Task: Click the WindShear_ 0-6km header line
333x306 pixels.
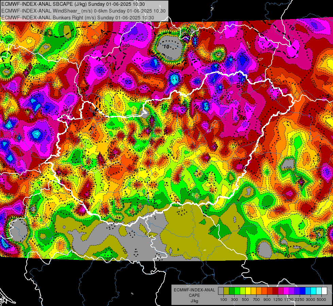Action: pyautogui.click(x=83, y=11)
